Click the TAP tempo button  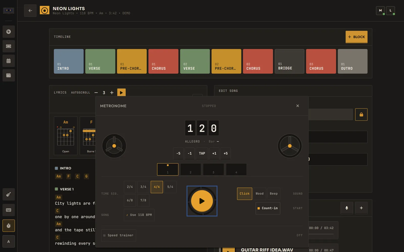point(202,153)
